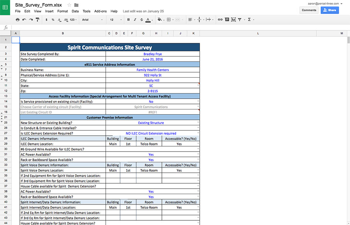Open the vertical align menu

click(x=200, y=20)
